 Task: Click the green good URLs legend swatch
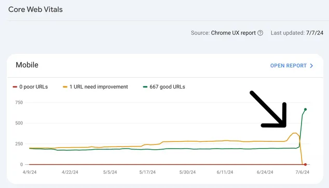click(145, 87)
